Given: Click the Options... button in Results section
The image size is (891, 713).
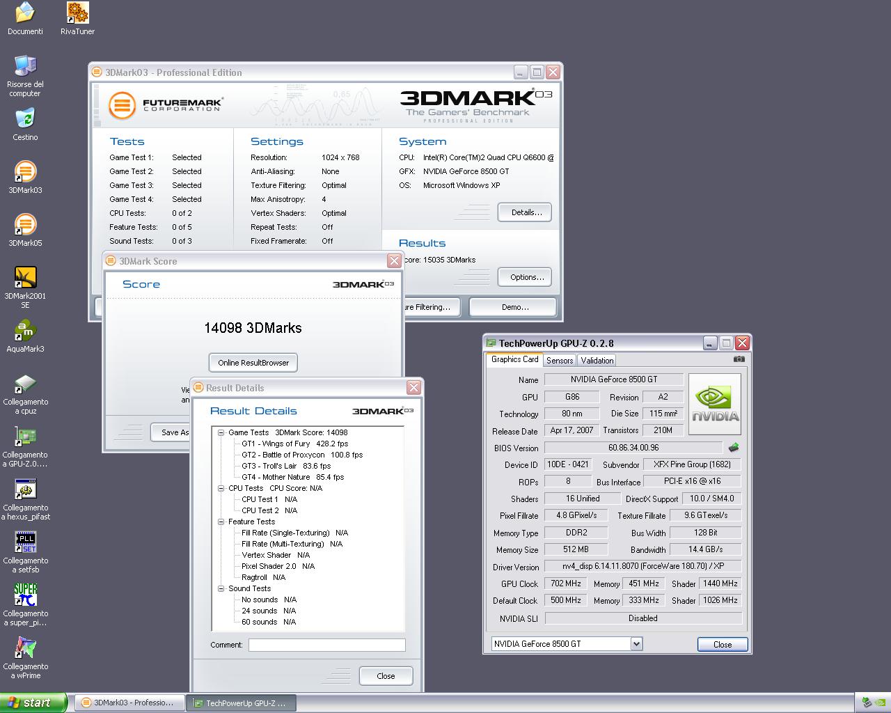Looking at the screenshot, I should click(x=525, y=277).
